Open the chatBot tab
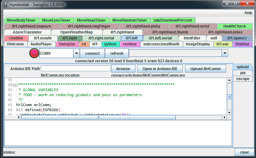 coord(16,38)
